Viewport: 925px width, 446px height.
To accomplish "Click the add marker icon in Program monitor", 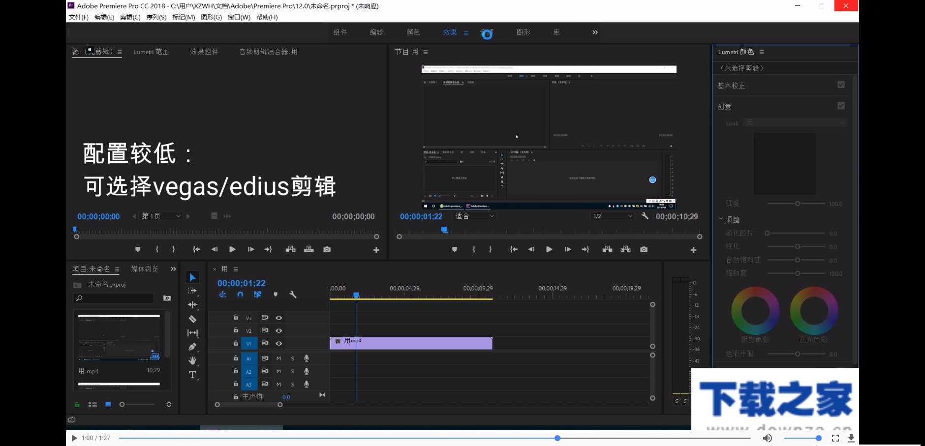I will point(454,249).
